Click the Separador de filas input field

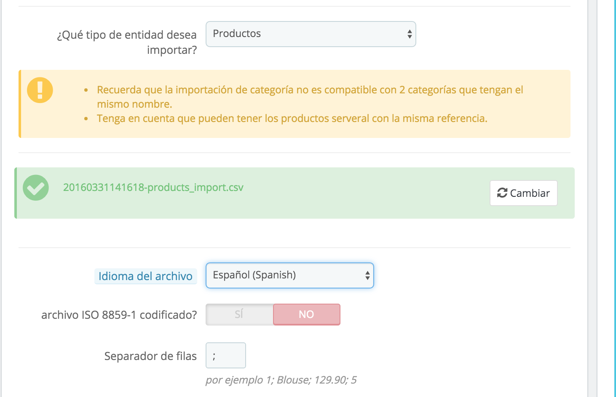pos(226,355)
